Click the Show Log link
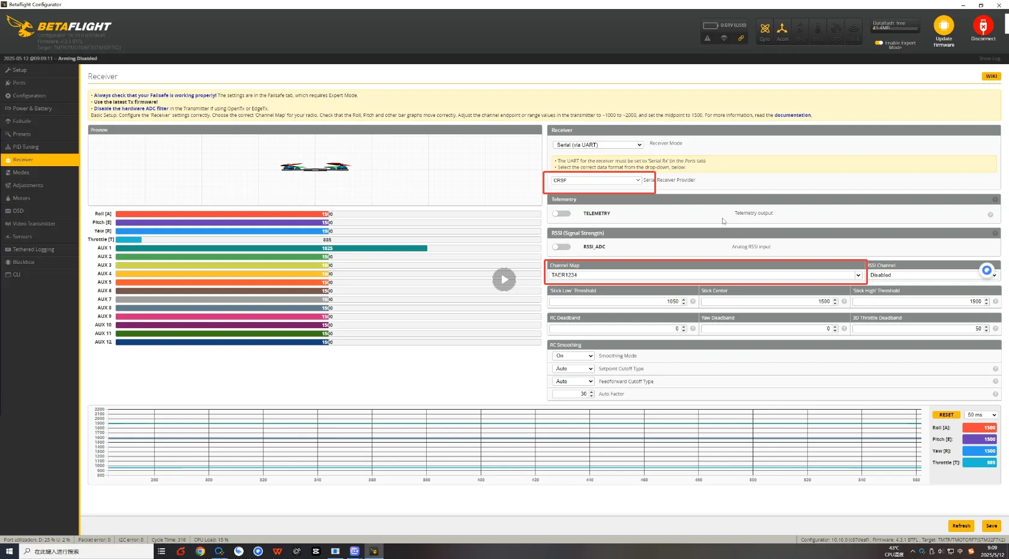Screen dimensions: 1009x559 point(990,59)
